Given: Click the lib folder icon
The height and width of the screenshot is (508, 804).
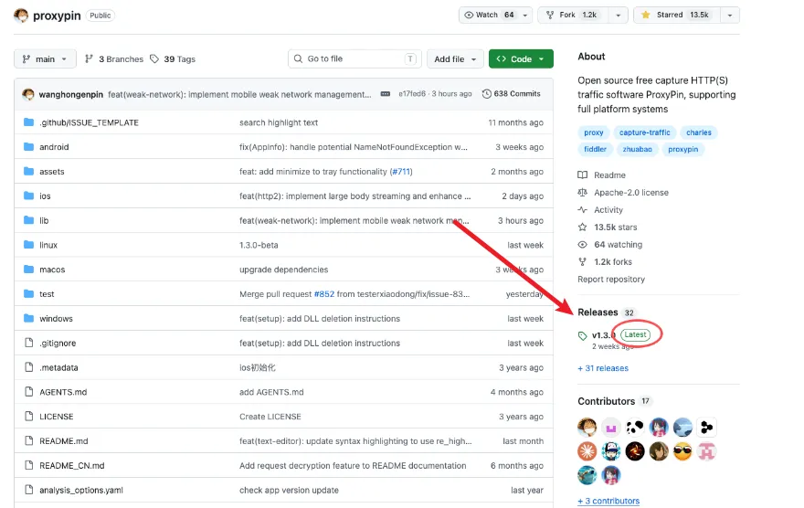Looking at the screenshot, I should (28, 220).
